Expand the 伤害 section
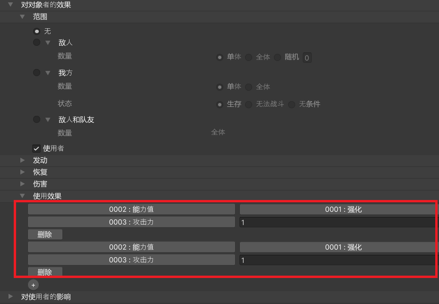439x304 pixels. pos(22,184)
